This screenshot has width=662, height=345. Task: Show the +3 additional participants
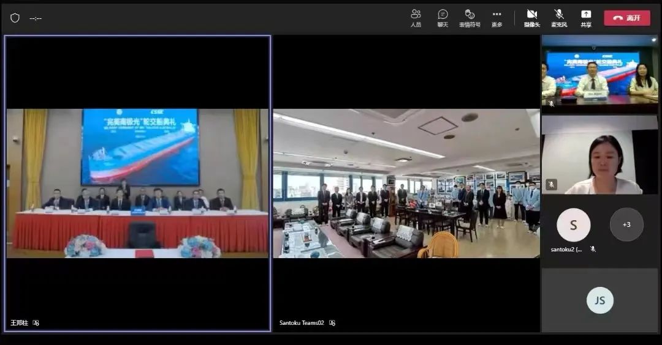pyautogui.click(x=626, y=224)
